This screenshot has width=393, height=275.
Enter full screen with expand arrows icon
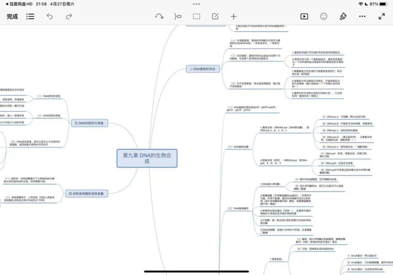coord(382,17)
